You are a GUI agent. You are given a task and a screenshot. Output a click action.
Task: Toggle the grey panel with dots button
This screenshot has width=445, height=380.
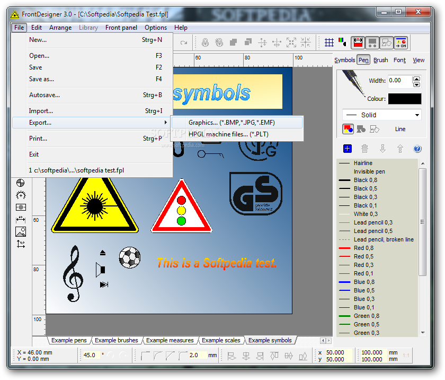point(372,42)
